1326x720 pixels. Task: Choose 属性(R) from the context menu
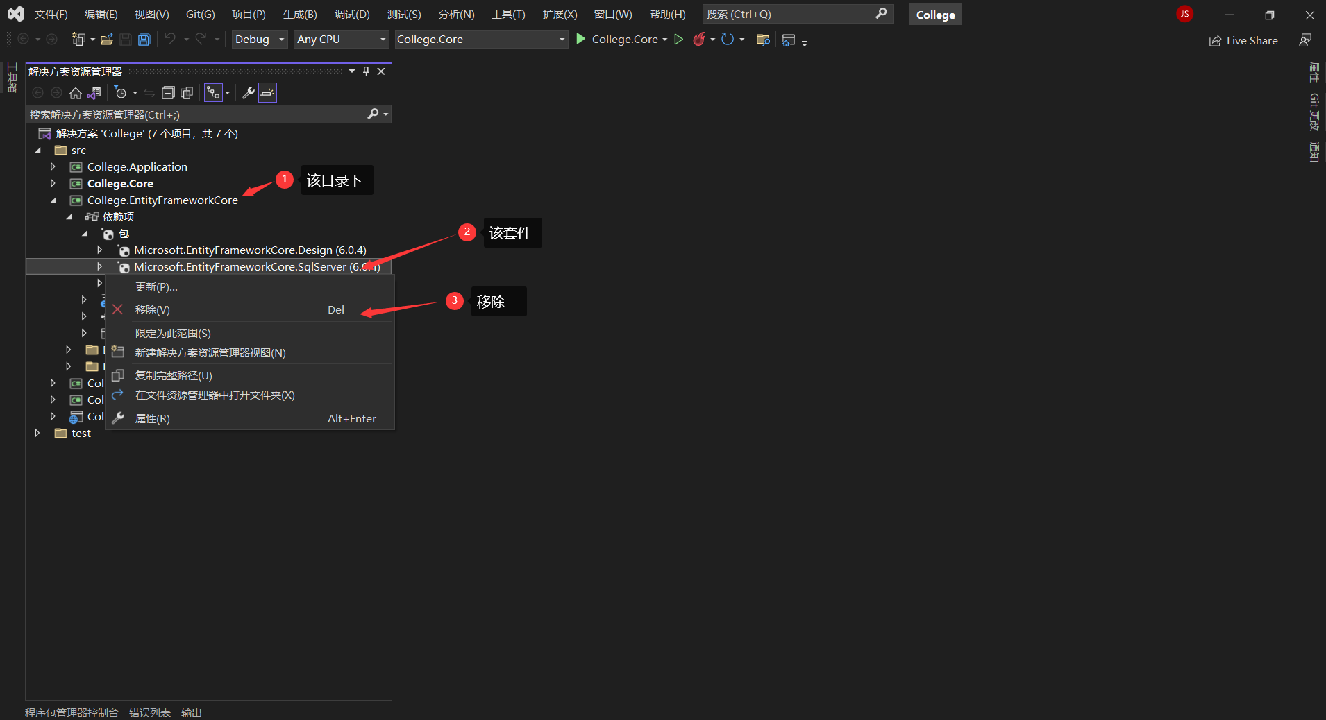click(x=250, y=419)
